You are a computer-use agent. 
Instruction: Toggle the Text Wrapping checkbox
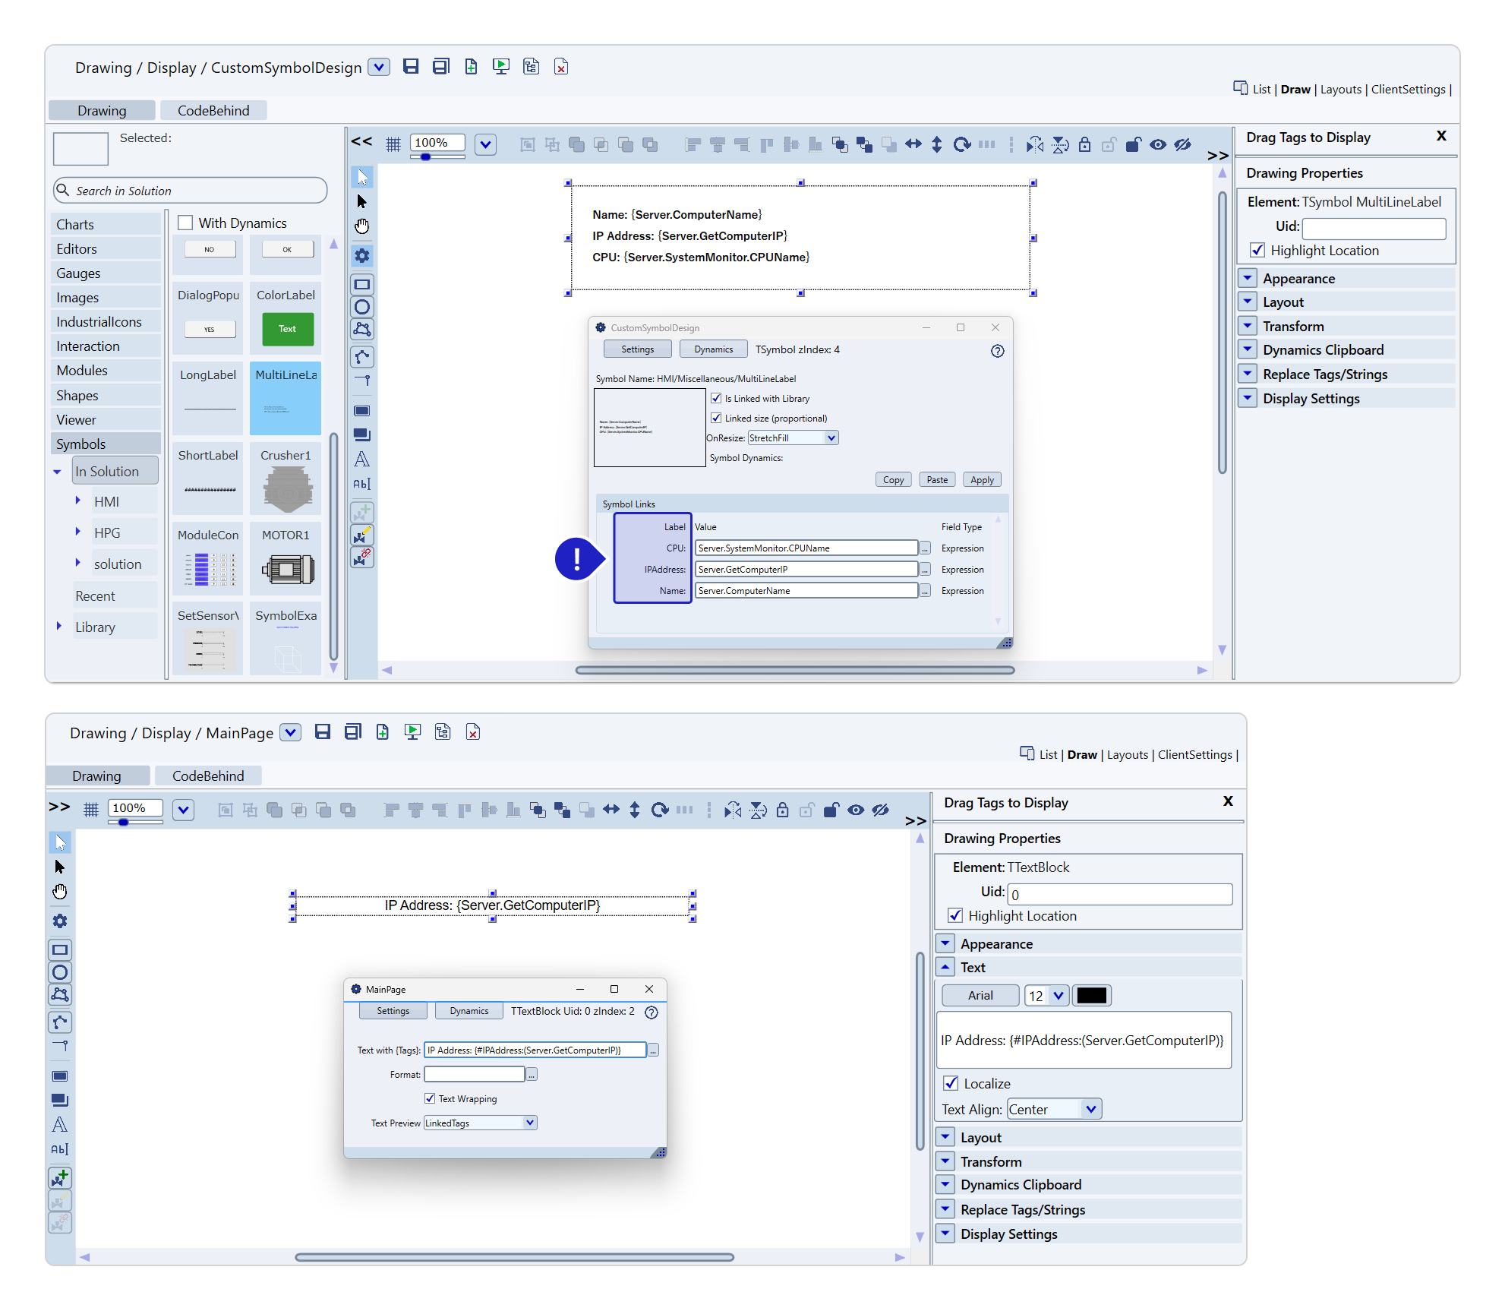(x=430, y=1098)
